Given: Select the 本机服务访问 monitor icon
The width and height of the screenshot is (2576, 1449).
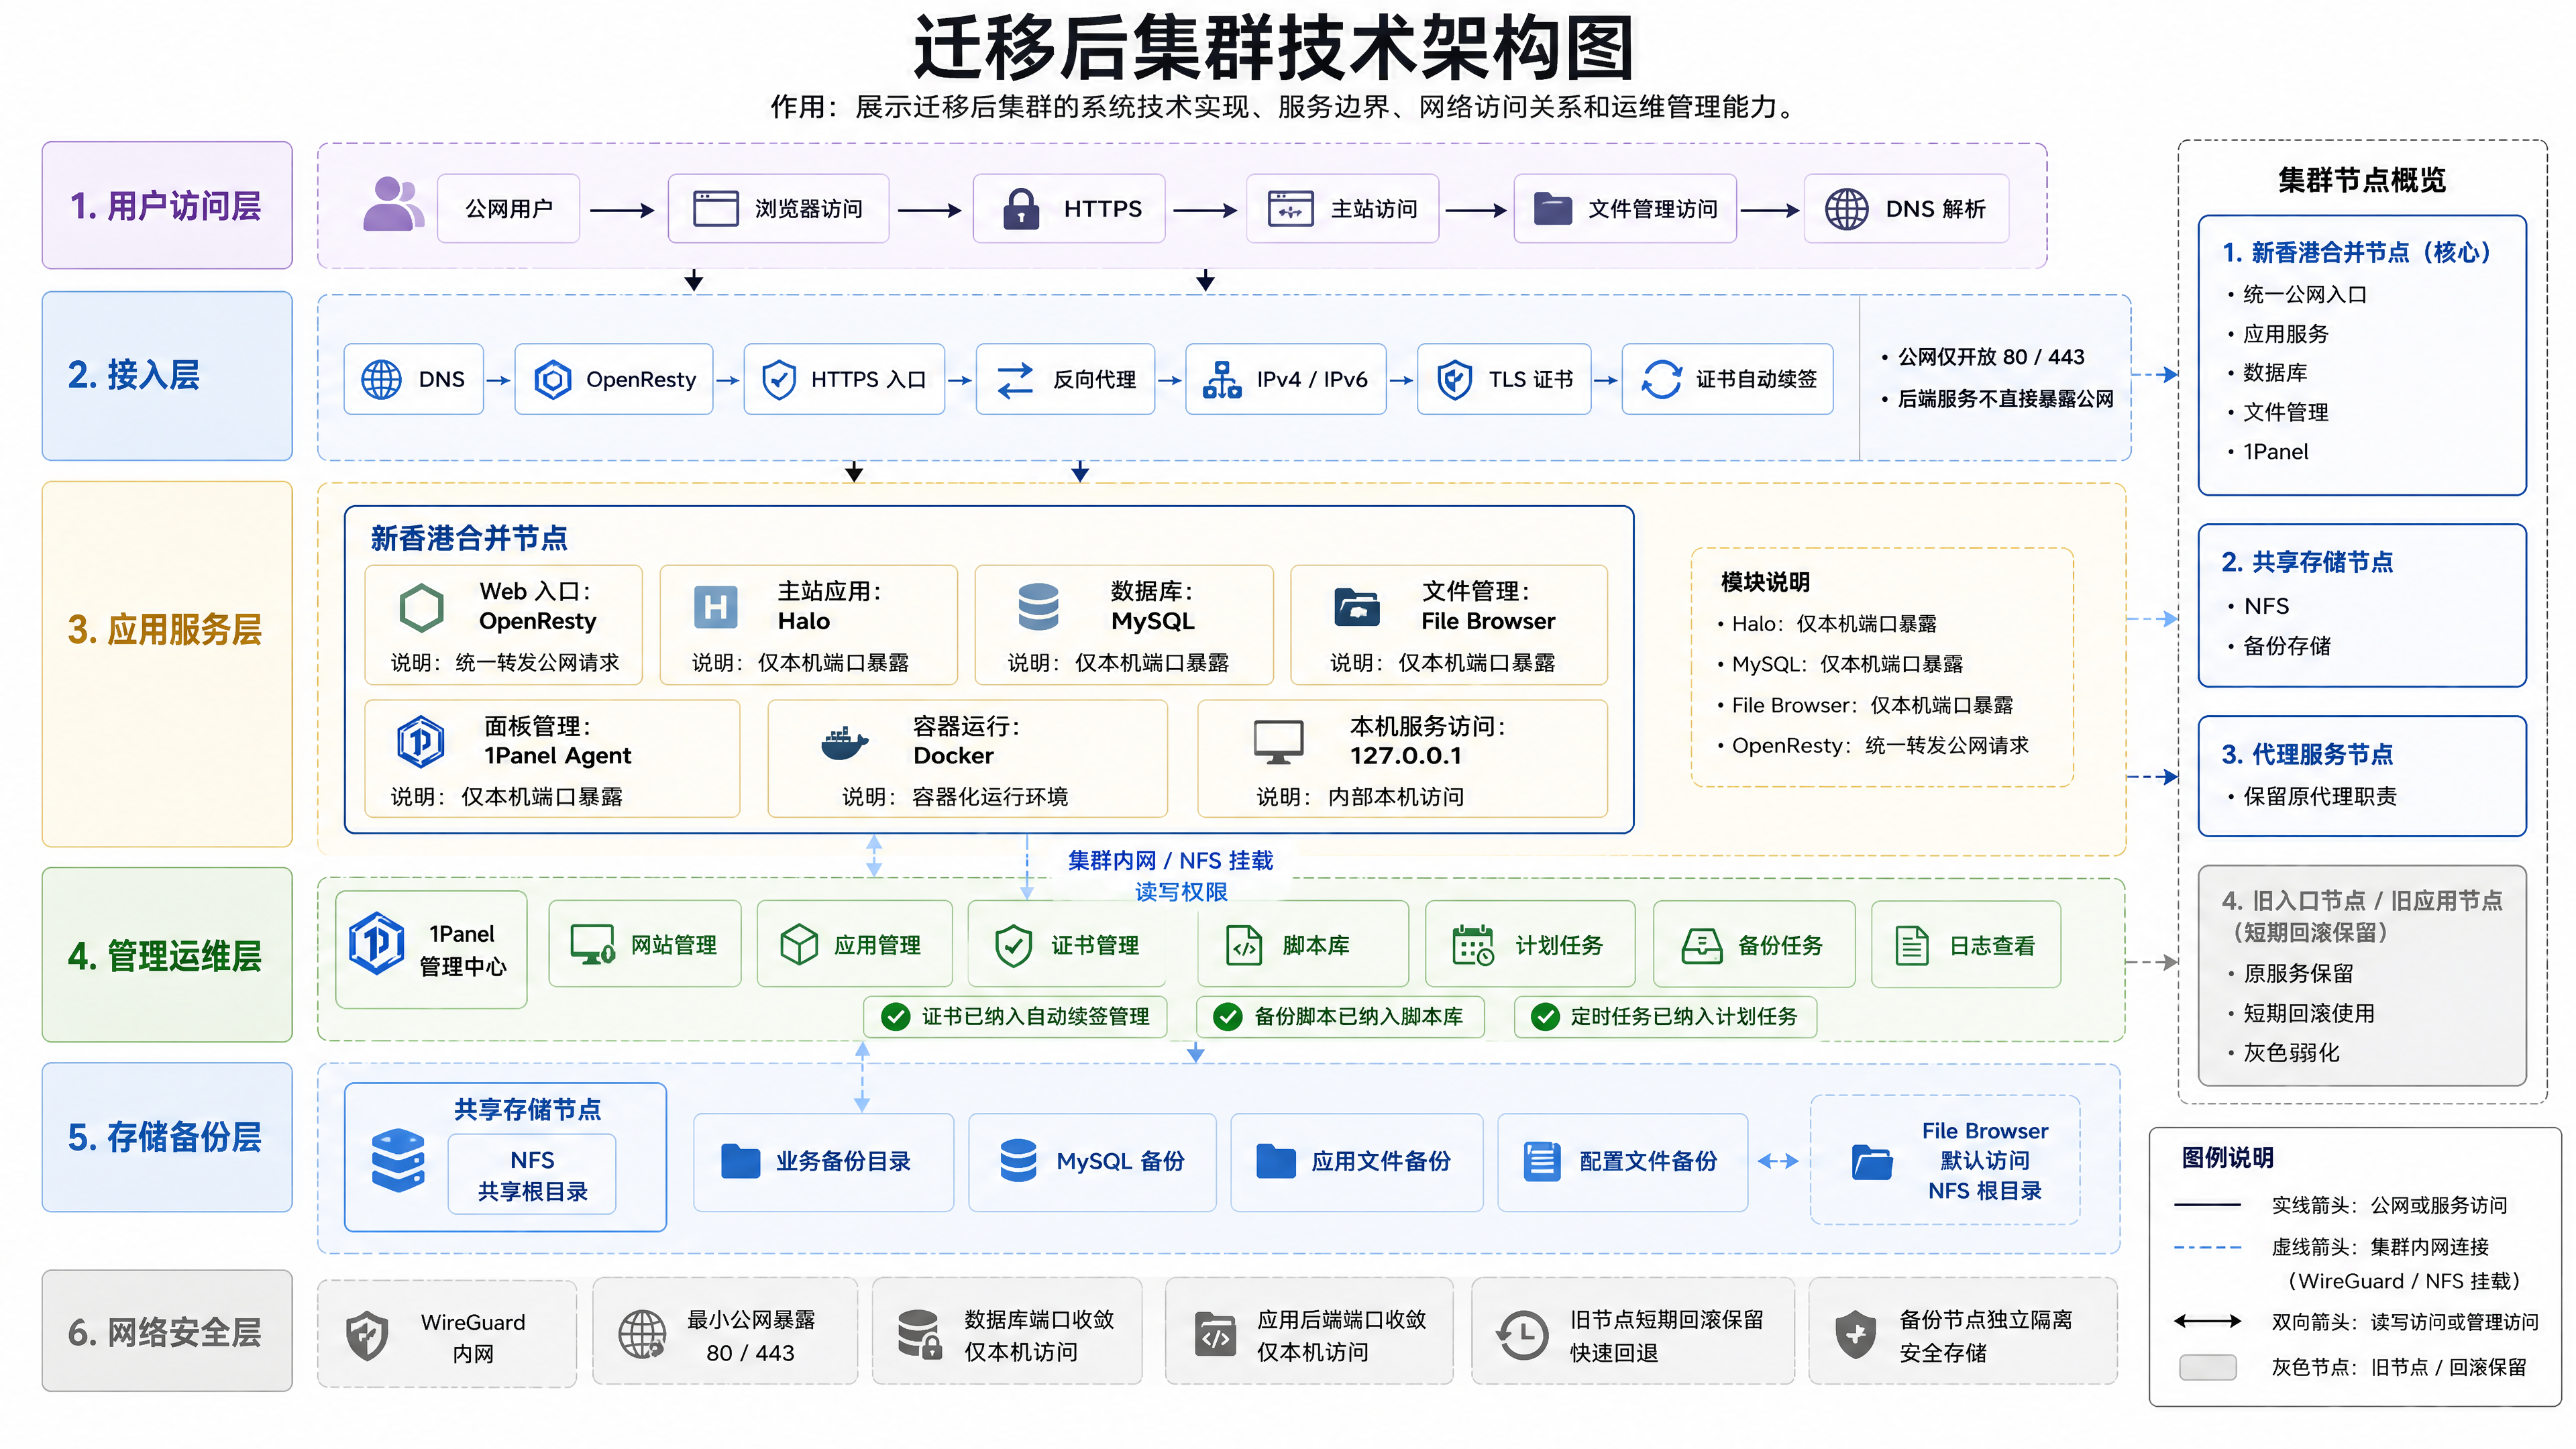Looking at the screenshot, I should (x=1278, y=742).
